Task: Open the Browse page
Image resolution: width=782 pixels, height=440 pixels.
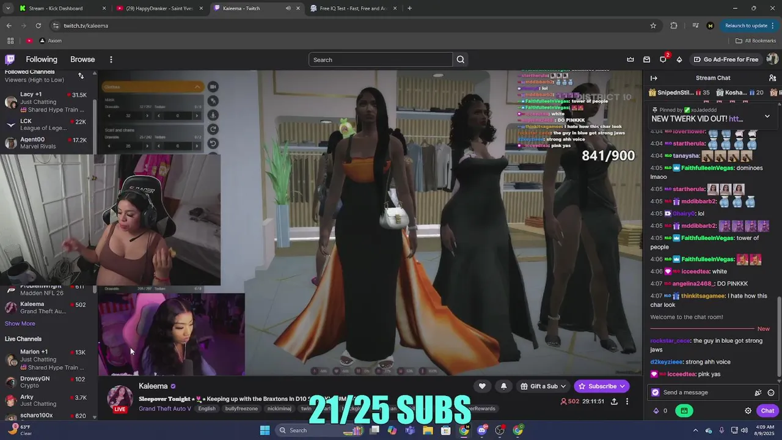Action: [x=82, y=59]
